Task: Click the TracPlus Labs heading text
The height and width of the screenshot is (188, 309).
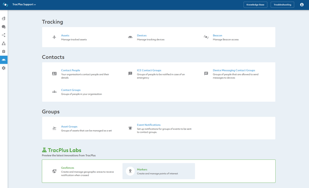Action: point(64,150)
